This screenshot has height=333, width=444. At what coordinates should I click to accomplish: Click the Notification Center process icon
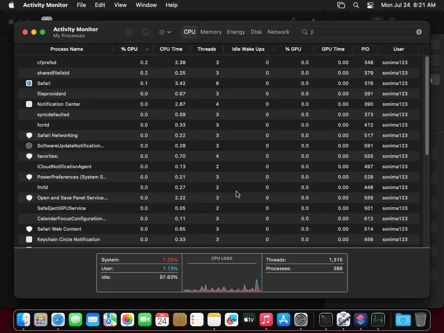(29, 104)
